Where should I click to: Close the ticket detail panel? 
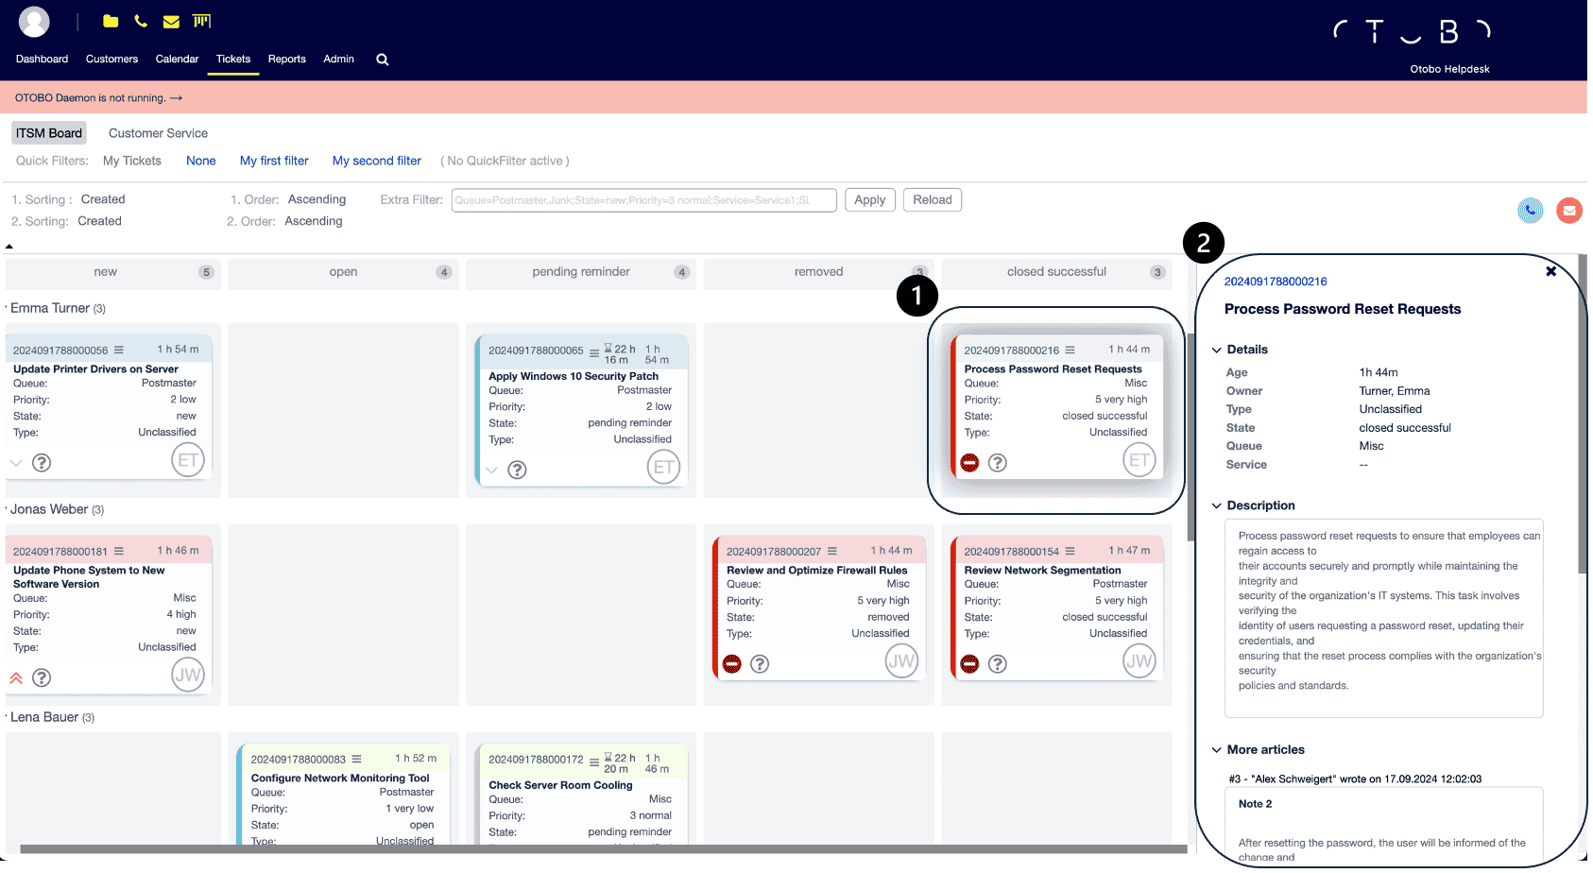coord(1550,271)
